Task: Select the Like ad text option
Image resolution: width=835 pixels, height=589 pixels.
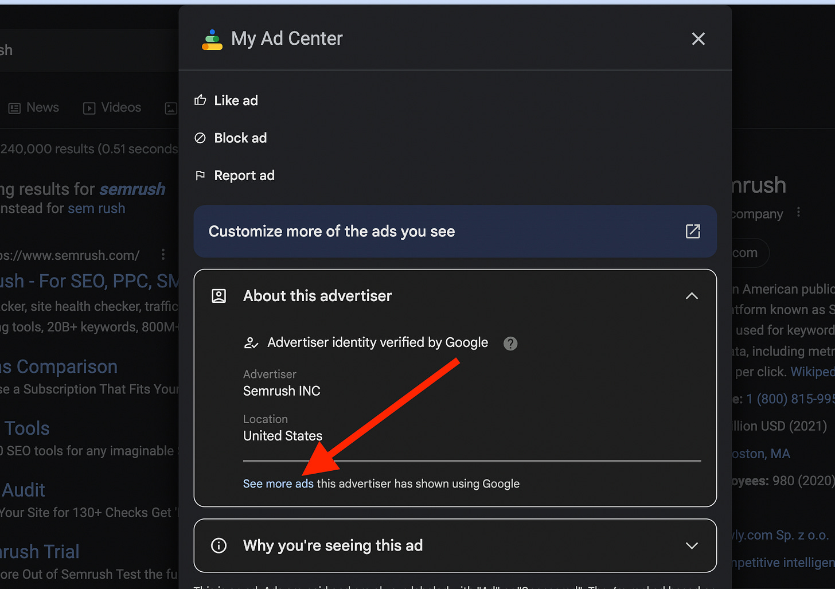Action: coord(236,100)
